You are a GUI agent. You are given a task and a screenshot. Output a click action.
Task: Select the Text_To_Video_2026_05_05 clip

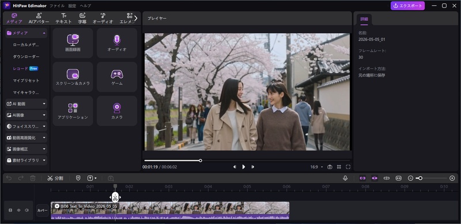point(170,210)
